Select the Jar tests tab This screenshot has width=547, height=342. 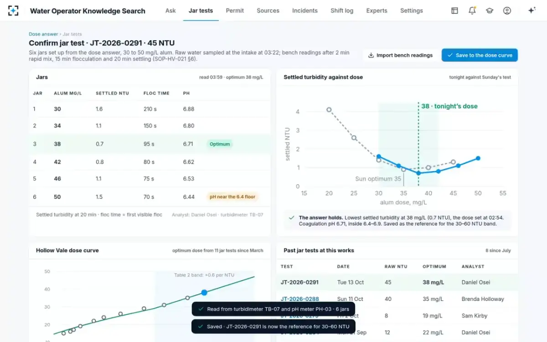pos(201,10)
